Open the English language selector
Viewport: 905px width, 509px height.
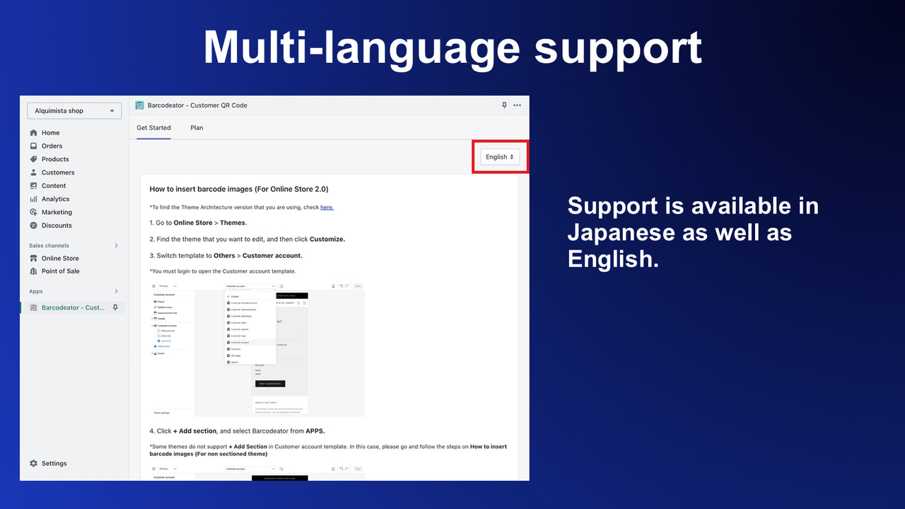pyautogui.click(x=499, y=157)
